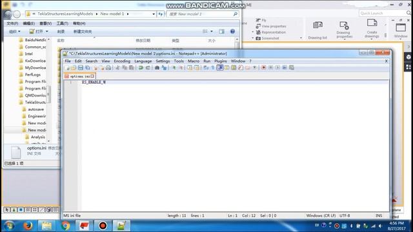Click the Playback macro icon
413x232 pixels.
coord(277,68)
